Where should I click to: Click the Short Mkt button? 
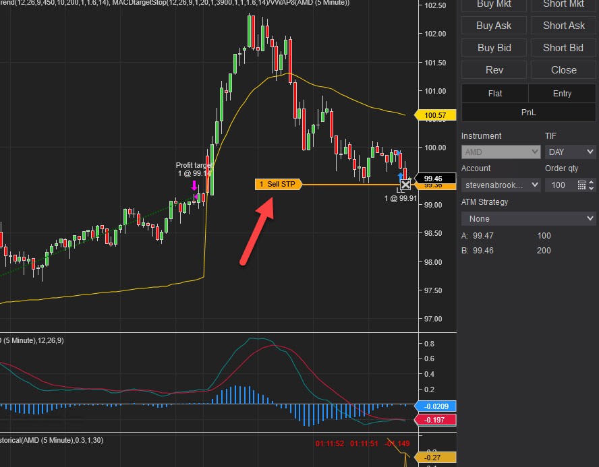click(x=563, y=5)
